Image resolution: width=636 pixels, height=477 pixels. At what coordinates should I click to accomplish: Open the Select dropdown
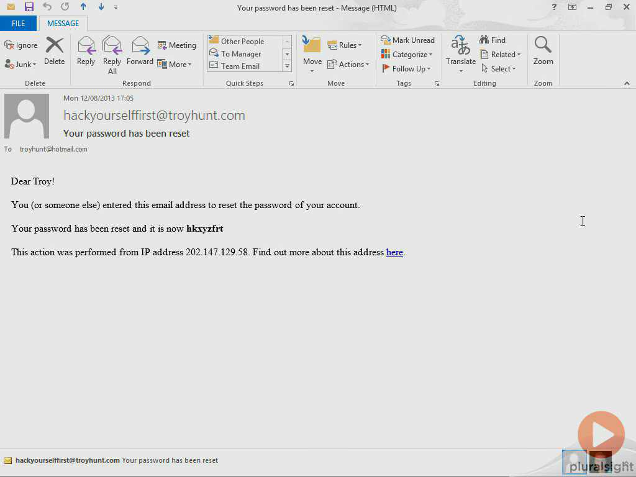coord(499,68)
